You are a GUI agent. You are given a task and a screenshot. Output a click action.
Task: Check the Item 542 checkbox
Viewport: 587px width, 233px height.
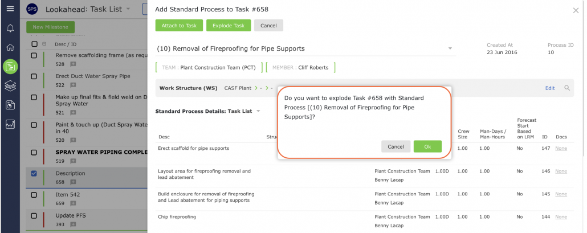pyautogui.click(x=34, y=194)
